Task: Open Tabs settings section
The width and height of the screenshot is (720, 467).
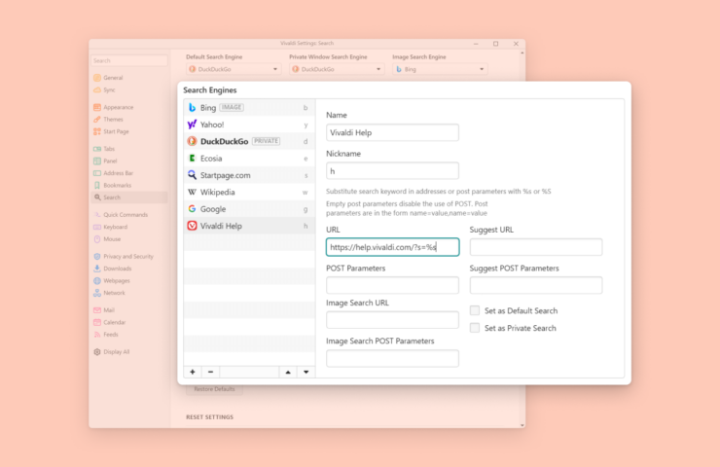Action: [x=129, y=149]
